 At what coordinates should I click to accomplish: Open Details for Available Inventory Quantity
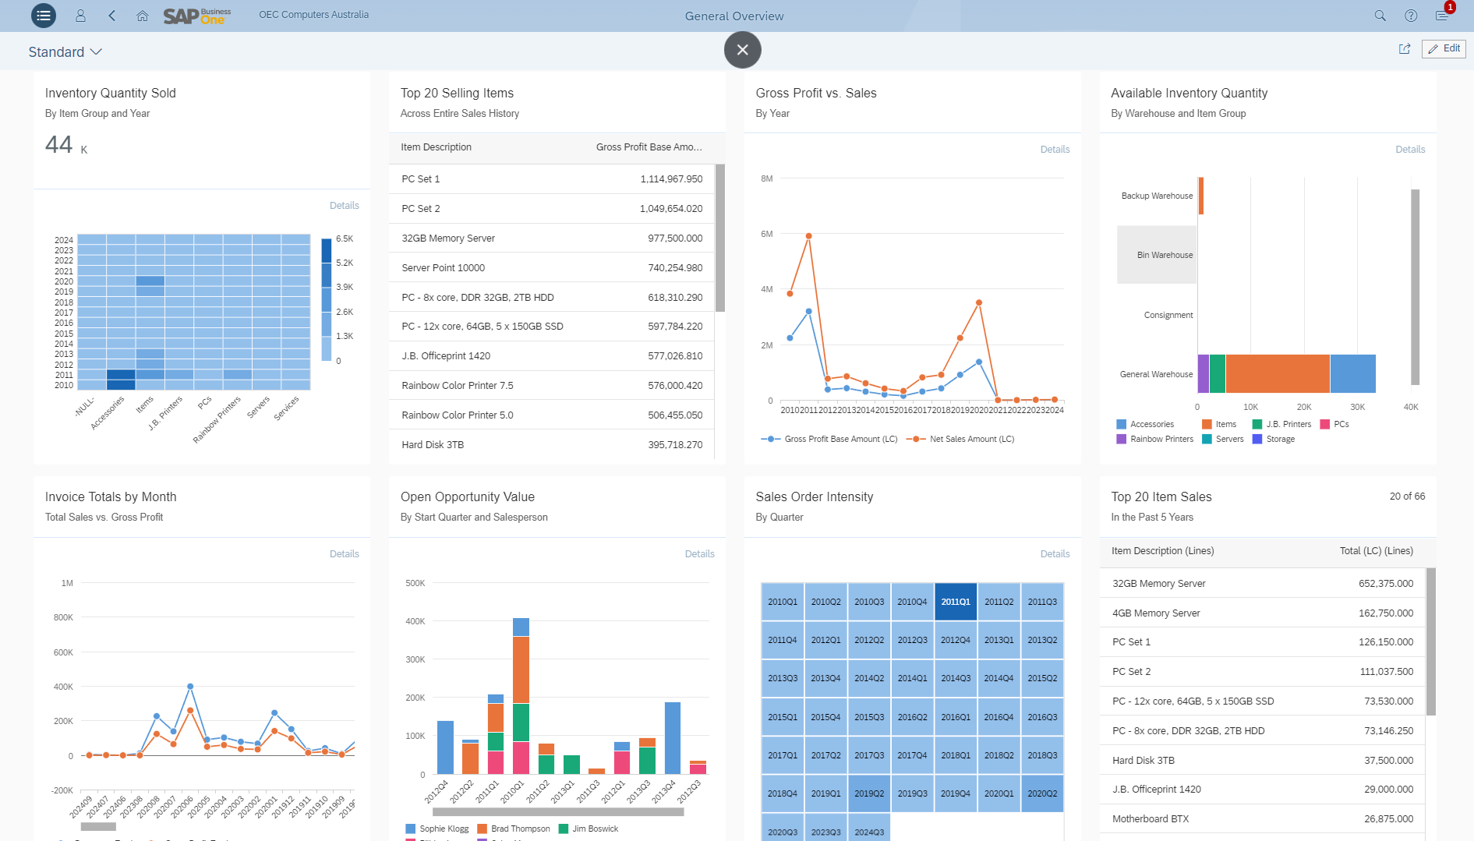(x=1409, y=150)
